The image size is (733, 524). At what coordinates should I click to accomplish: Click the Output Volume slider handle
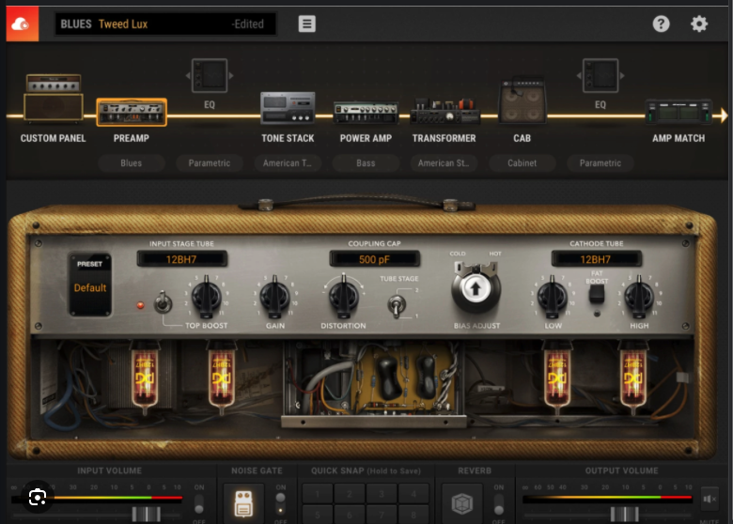point(625,515)
